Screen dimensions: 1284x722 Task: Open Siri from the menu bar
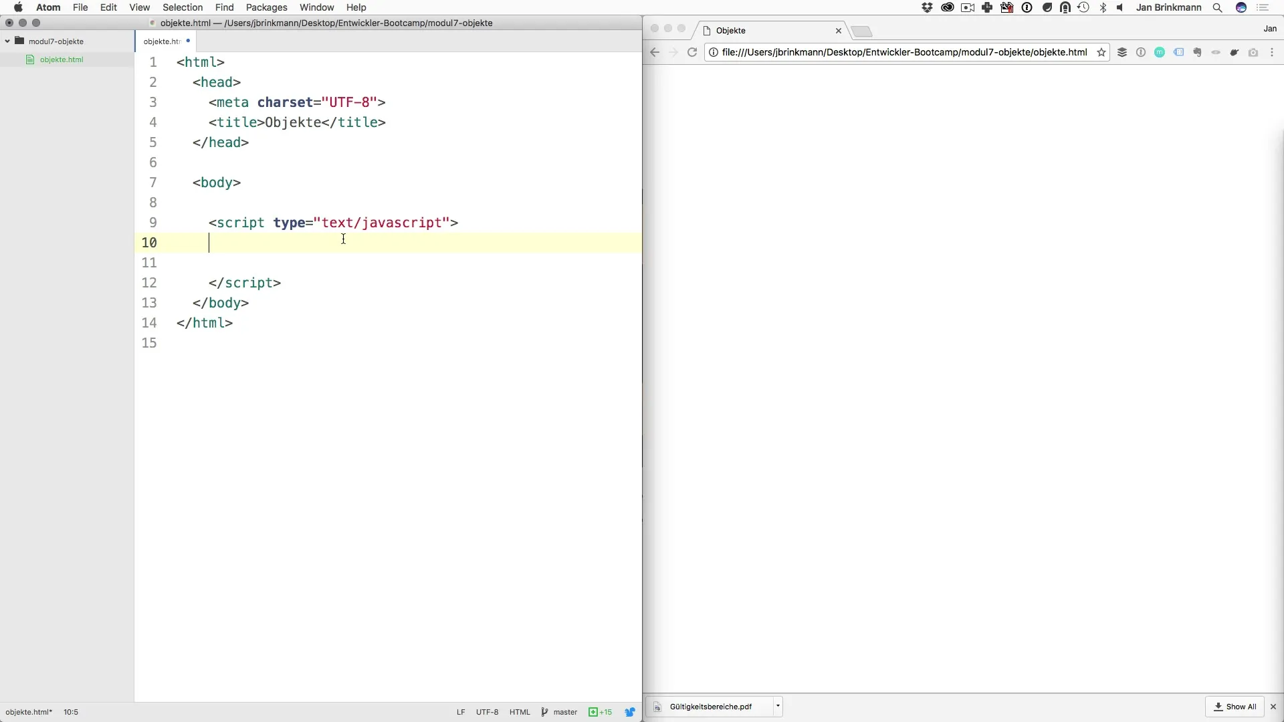point(1241,7)
